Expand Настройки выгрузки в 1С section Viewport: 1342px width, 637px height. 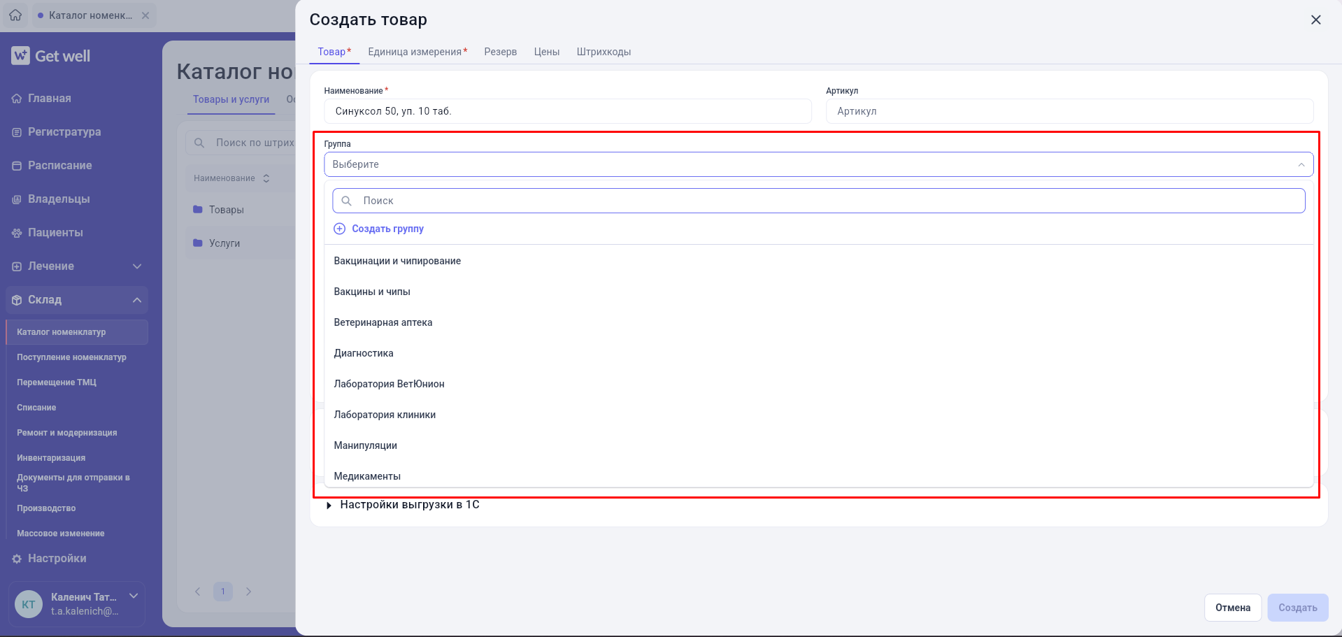coord(403,505)
